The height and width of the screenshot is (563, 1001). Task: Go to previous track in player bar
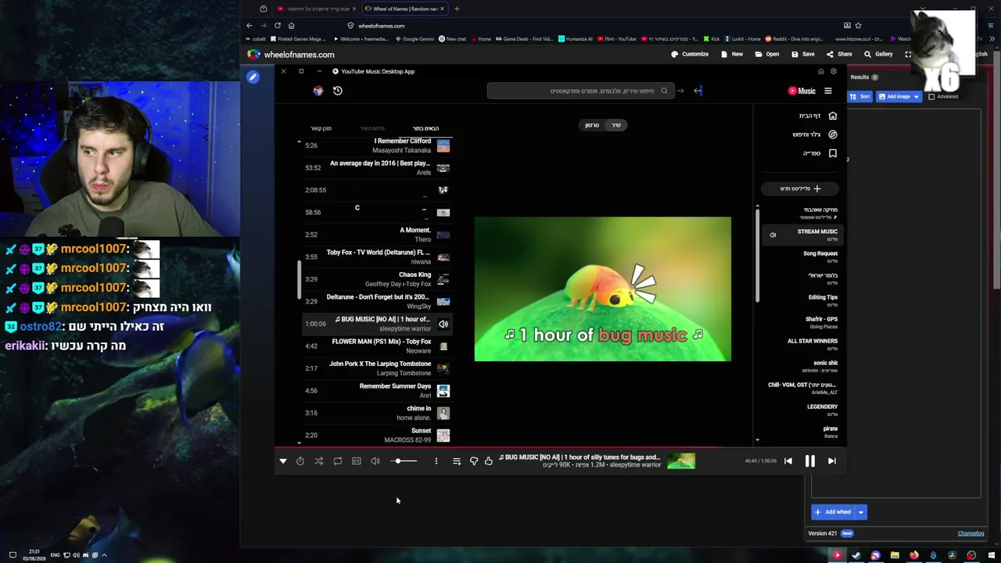[788, 461]
